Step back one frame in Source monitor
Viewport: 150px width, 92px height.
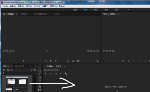(46, 61)
